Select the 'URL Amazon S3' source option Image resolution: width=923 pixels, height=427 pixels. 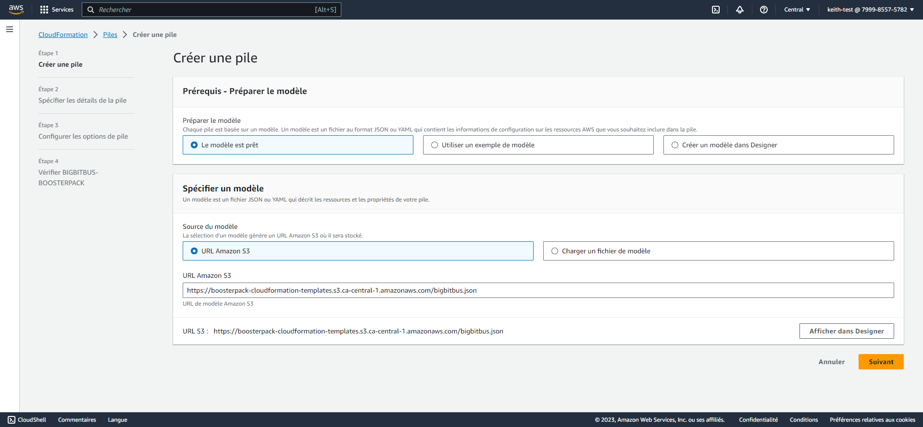[x=194, y=251]
